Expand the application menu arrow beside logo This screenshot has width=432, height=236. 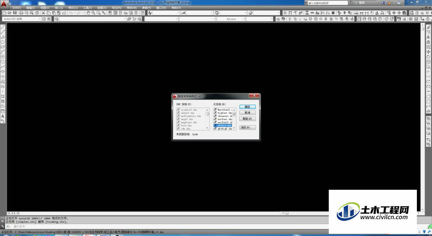(8, 4)
